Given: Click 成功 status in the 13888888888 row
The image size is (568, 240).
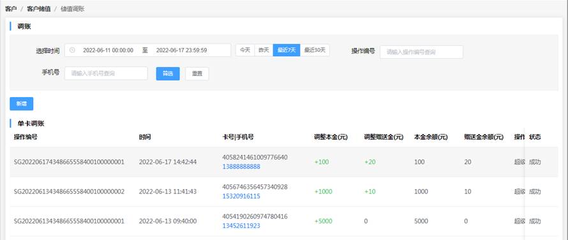Looking at the screenshot, I should pyautogui.click(x=535, y=162).
